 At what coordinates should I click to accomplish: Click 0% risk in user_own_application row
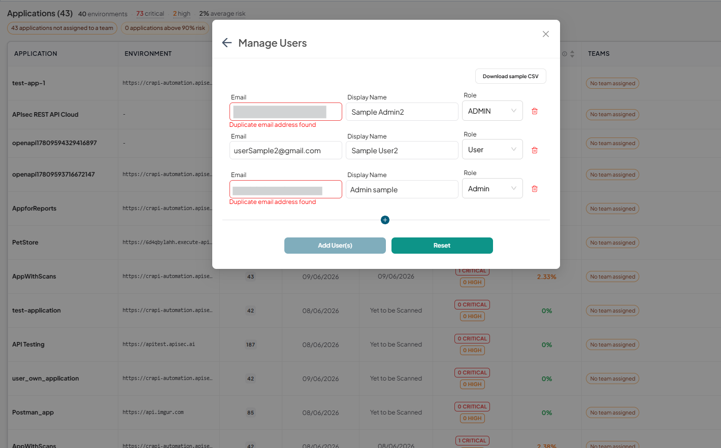coord(547,379)
